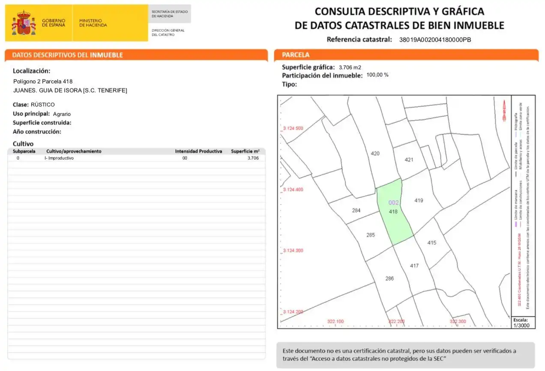Click the Spanish coat of arms emblem
Screen dimensions: 545x371
coord(24,23)
